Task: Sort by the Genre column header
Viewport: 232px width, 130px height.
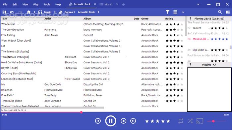Action: [145, 19]
